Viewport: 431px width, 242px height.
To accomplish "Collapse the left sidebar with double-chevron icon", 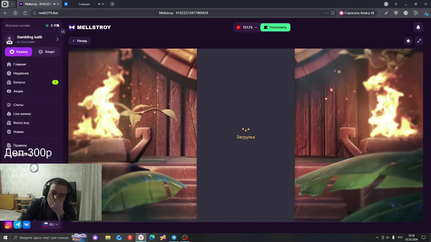I will [63, 32].
